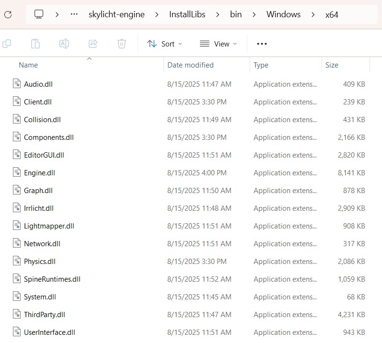Click the This PC monitor icon
This screenshot has width=382, height=343.
point(39,14)
